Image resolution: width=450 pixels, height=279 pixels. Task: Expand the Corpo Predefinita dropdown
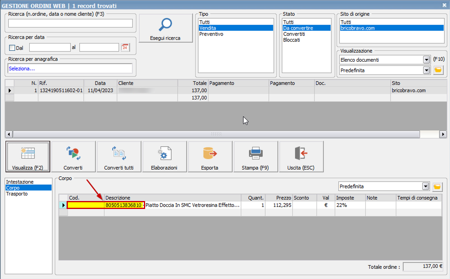pyautogui.click(x=425, y=186)
